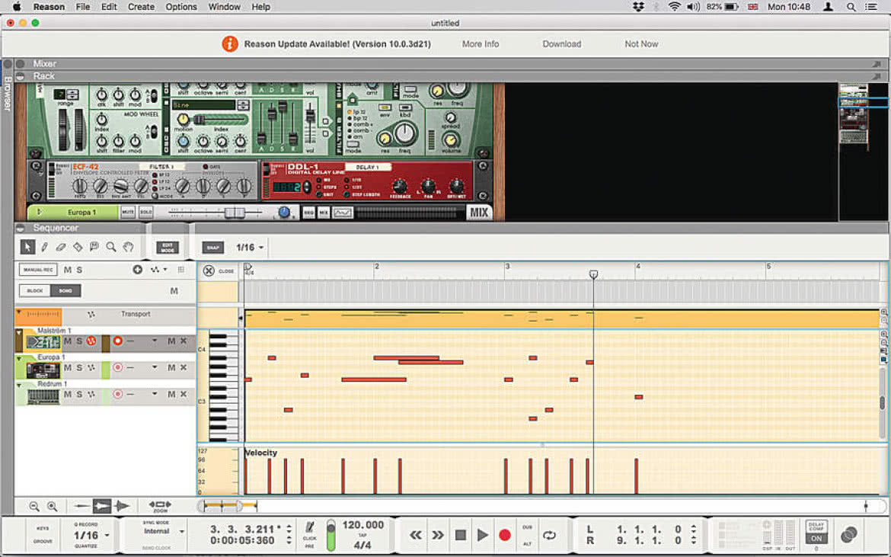This screenshot has width=891, height=557.
Task: Click the red Record button
Action: click(504, 535)
